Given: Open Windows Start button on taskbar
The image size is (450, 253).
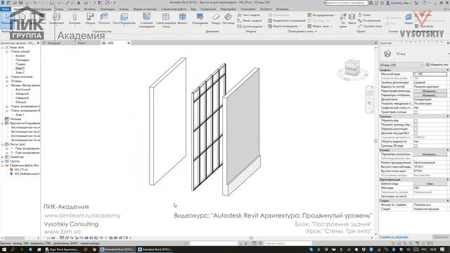Looking at the screenshot, I should (4, 249).
